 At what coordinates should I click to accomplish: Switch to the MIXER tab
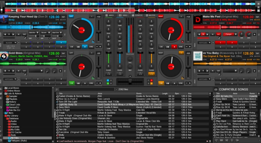pyautogui.click(x=110, y=15)
